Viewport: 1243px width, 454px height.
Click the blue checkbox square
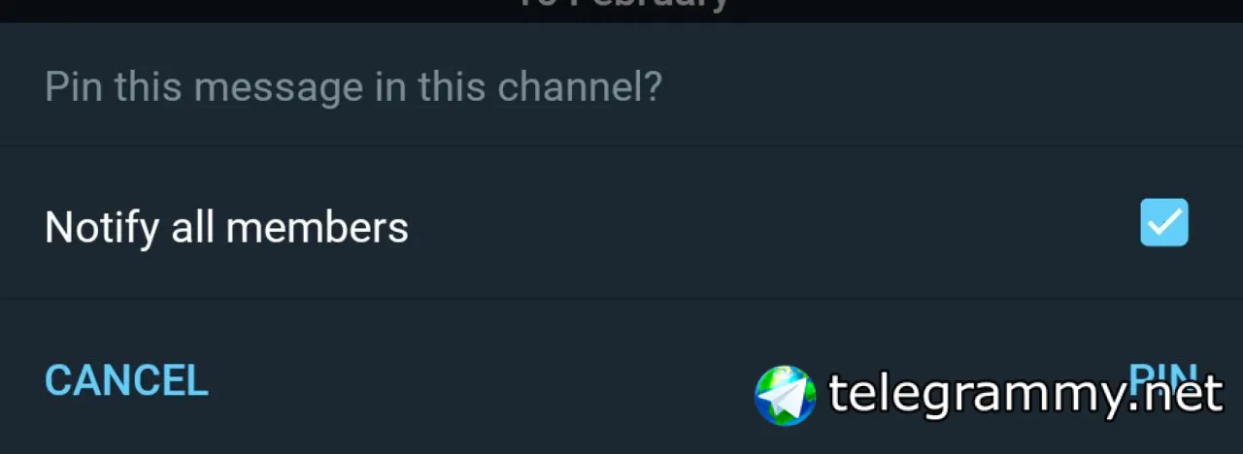(x=1163, y=223)
